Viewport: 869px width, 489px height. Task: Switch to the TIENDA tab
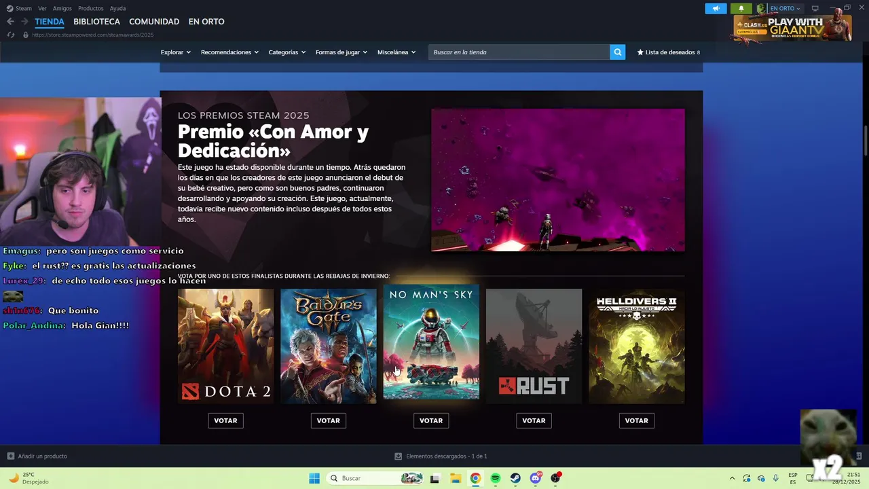point(50,22)
